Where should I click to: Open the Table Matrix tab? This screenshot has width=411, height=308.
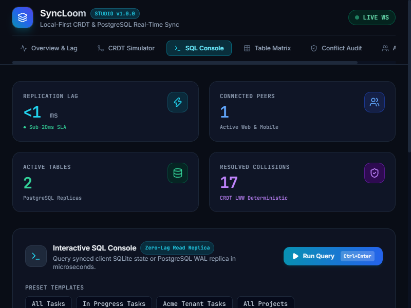267,48
